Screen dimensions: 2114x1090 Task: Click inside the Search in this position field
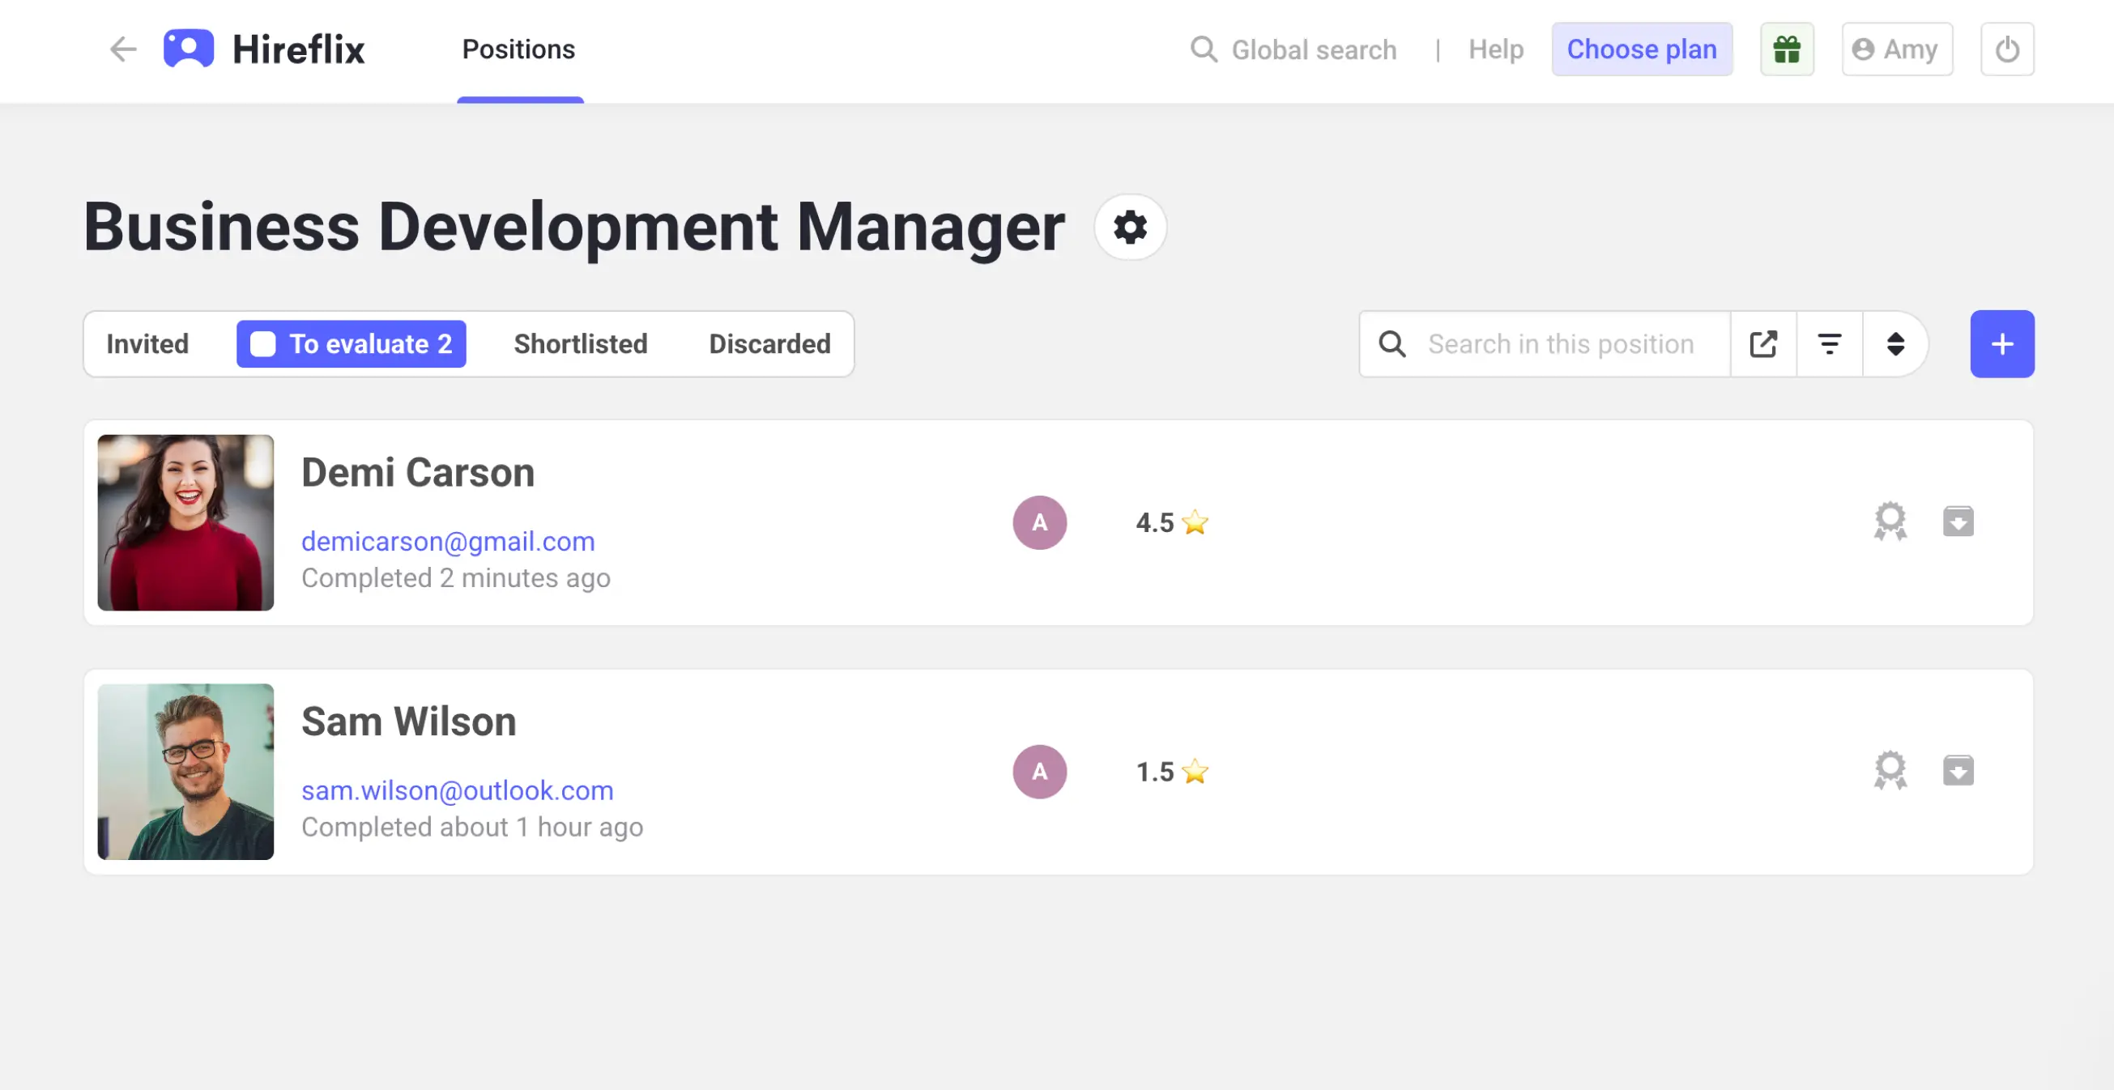[1560, 344]
